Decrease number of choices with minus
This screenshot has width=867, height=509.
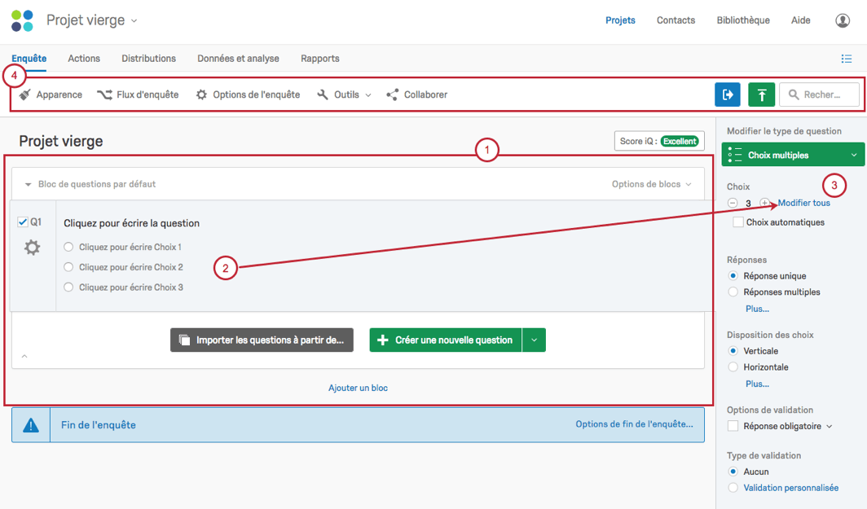(x=732, y=203)
